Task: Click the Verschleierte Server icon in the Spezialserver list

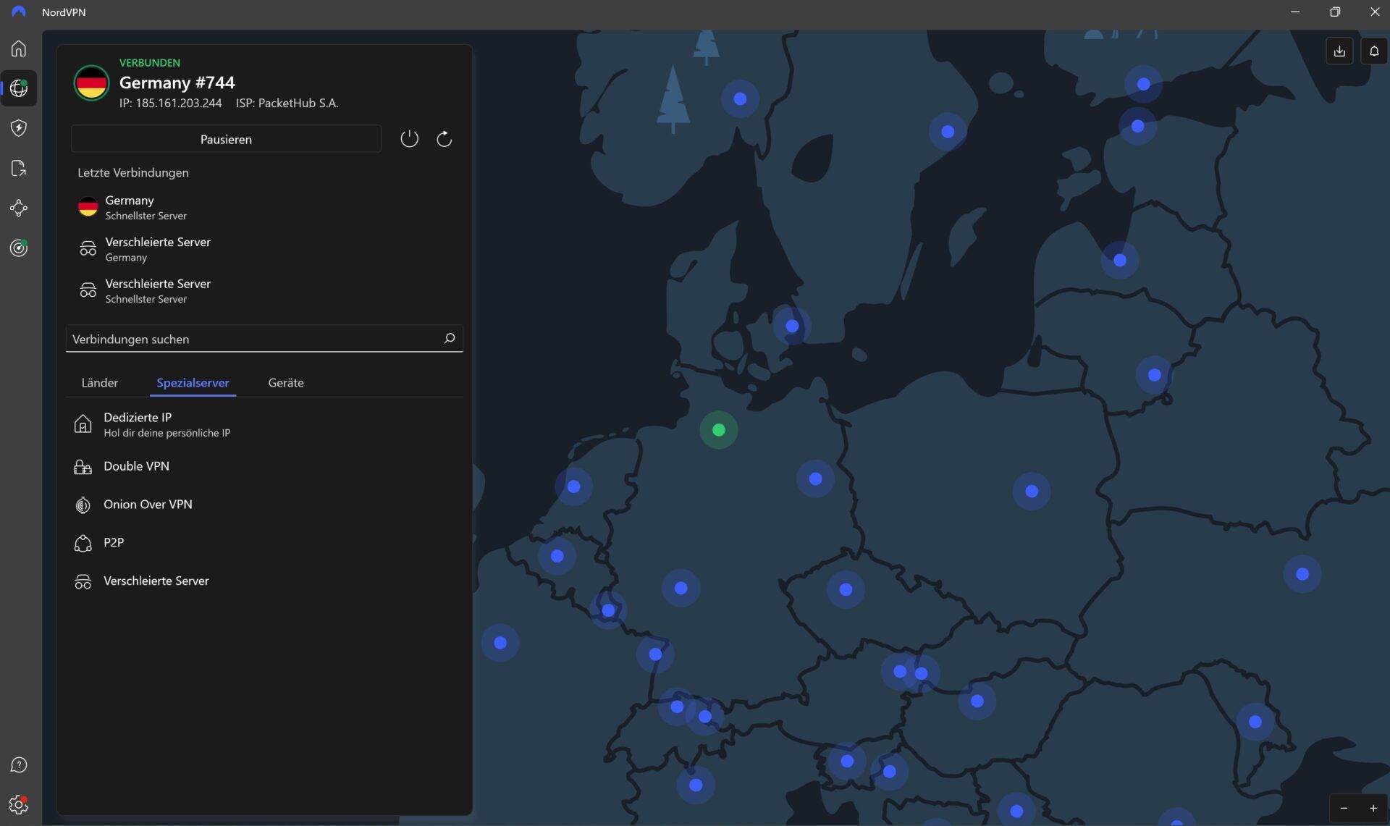Action: tap(83, 581)
